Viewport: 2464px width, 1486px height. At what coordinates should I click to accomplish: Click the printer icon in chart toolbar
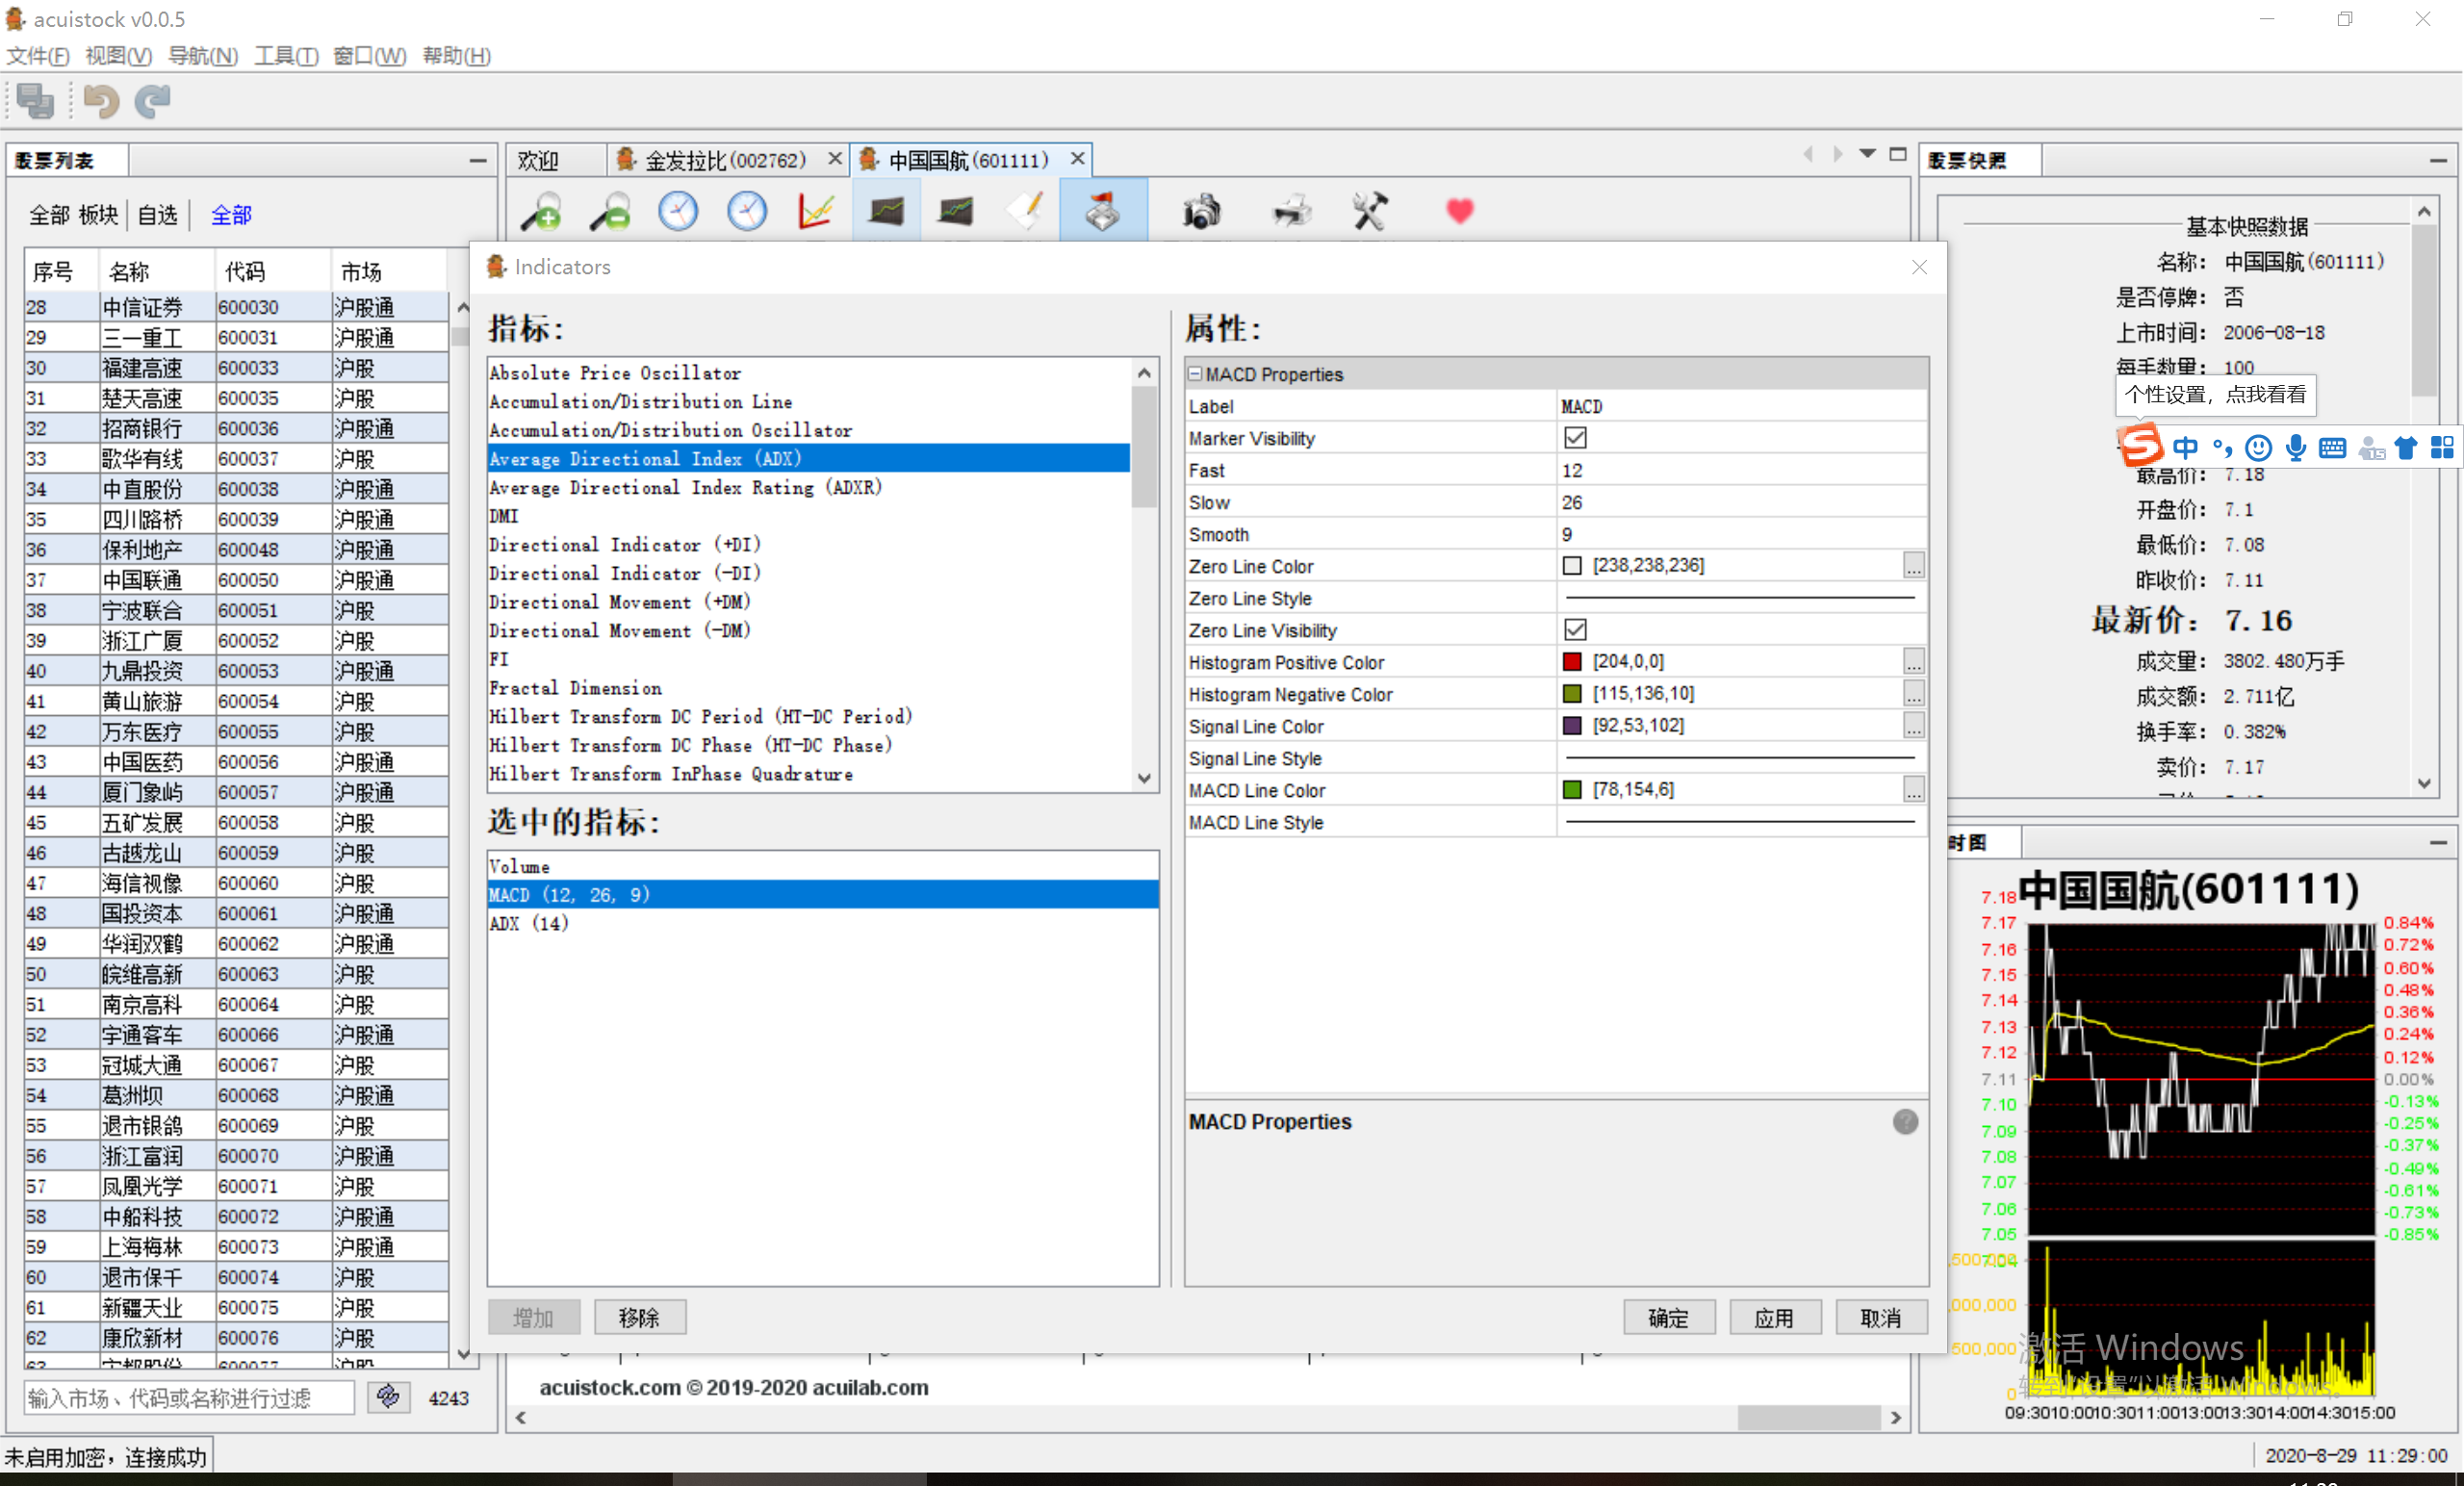tap(1291, 211)
